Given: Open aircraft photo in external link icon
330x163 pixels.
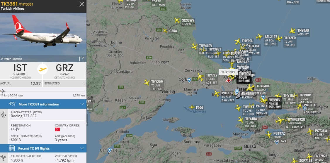Looking at the screenshot, I should click(82, 59).
